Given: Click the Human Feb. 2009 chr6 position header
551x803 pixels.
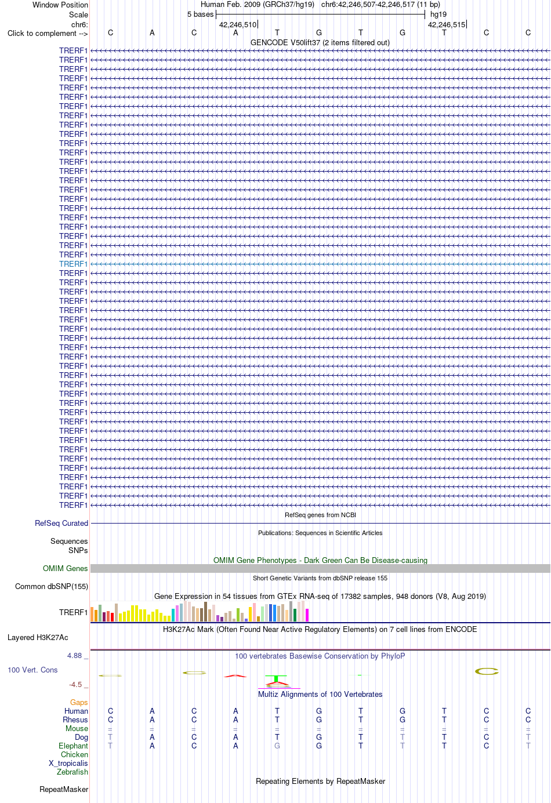Looking at the screenshot, I should point(320,4).
